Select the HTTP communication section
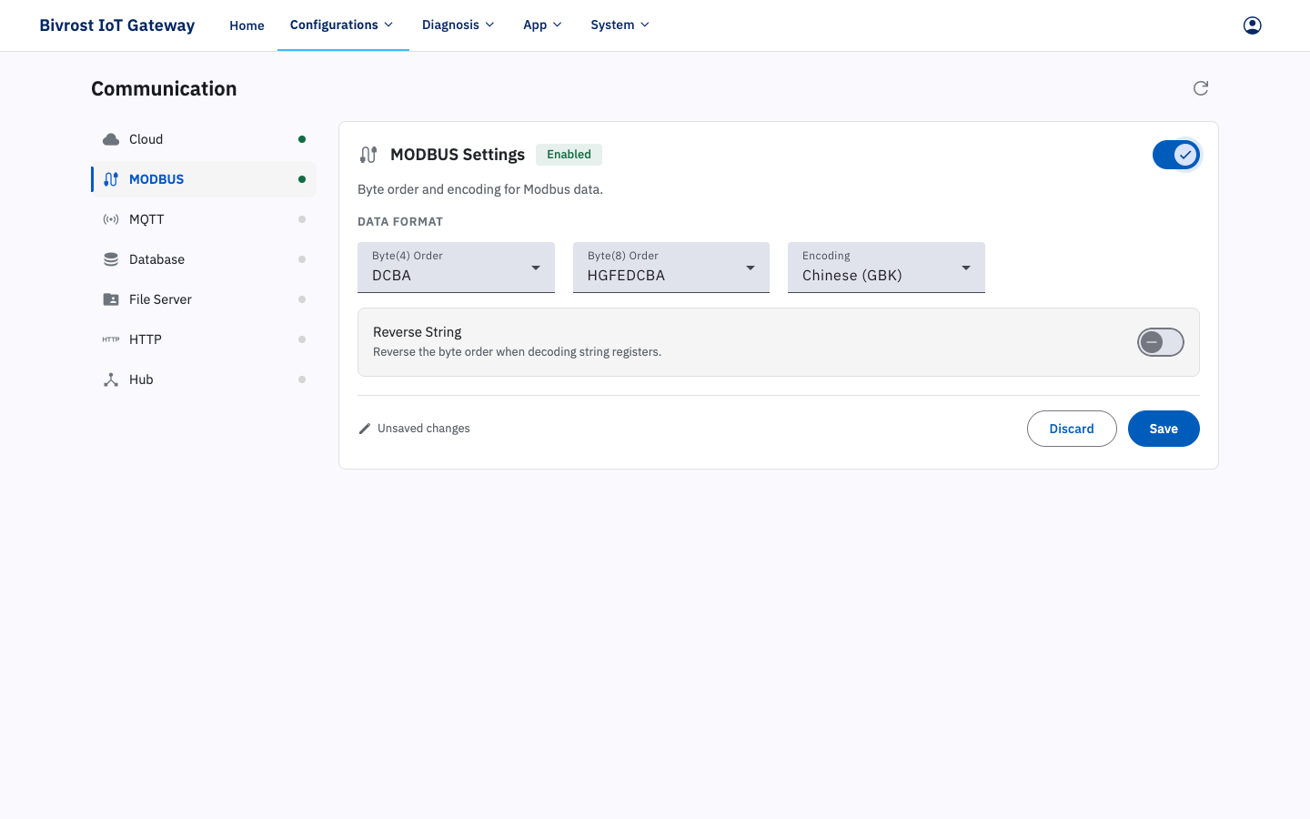This screenshot has height=819, width=1310. click(204, 339)
